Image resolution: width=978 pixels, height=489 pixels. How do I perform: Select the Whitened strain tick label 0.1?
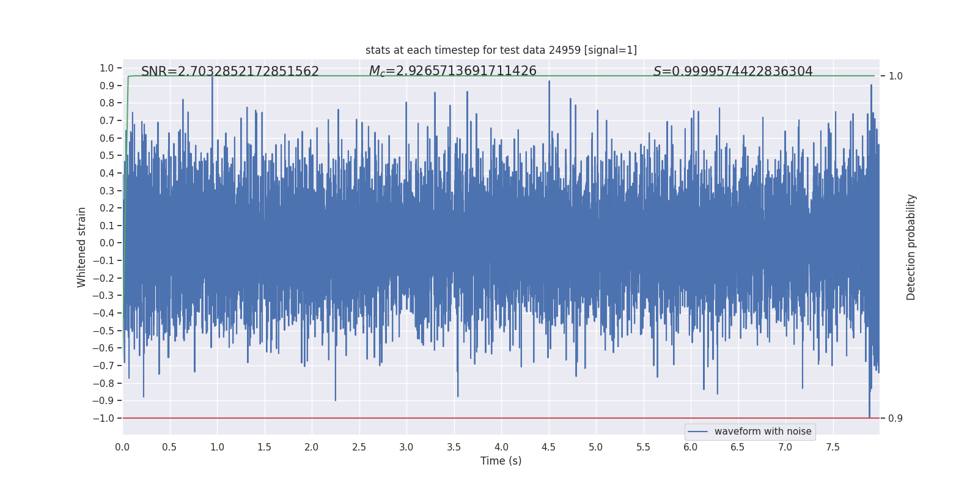107,226
